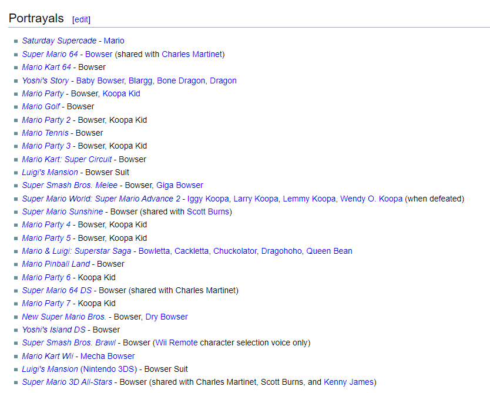Open the Larry Koopa link
Viewport: 490px width, 393px height.
click(x=256, y=199)
